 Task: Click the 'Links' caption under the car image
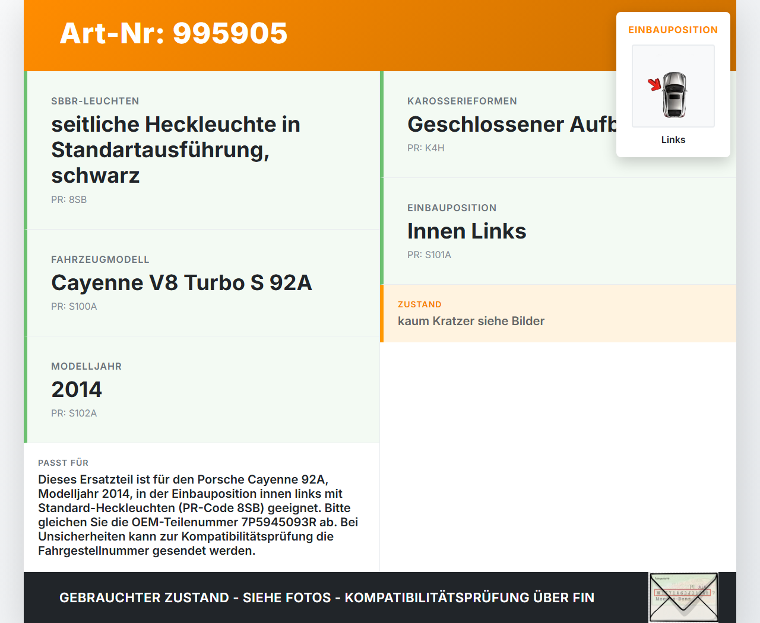click(x=673, y=139)
